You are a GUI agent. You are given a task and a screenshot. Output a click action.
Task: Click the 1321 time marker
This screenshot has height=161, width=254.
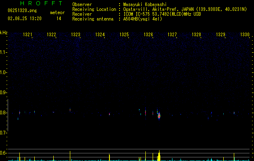pyautogui.click(x=27, y=35)
